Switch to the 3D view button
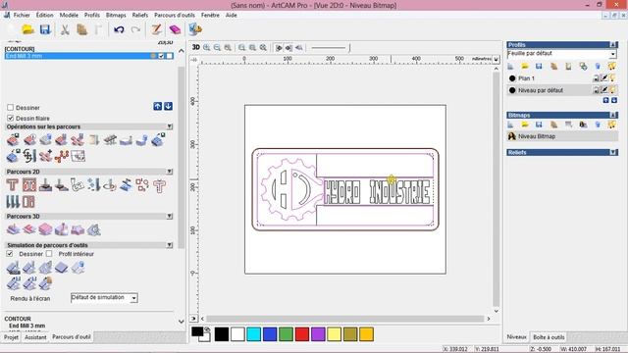Viewport: 628px width, 353px height. point(196,47)
